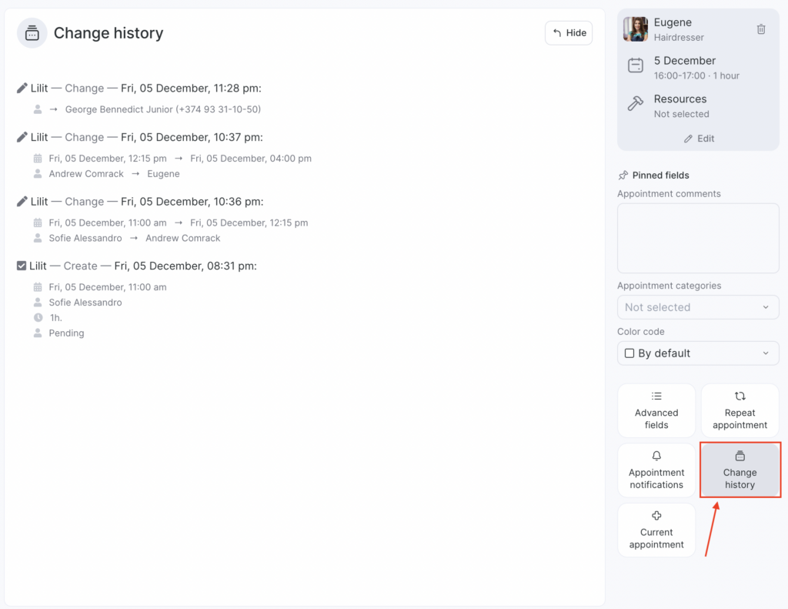
Task: Click the Change history header icon
Action: coord(32,33)
